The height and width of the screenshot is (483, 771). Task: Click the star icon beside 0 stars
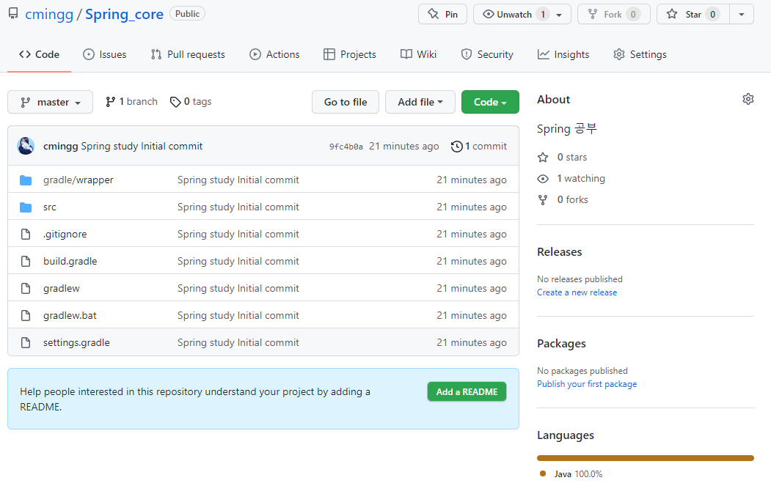tap(543, 158)
